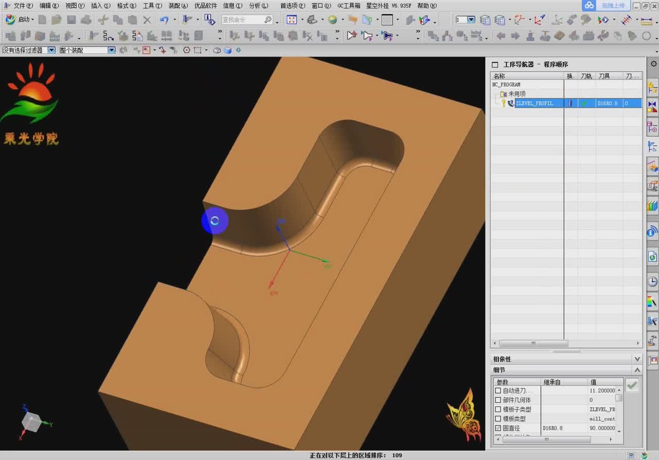Click the 继承自 column header
659x460 pixels.
(x=564, y=382)
